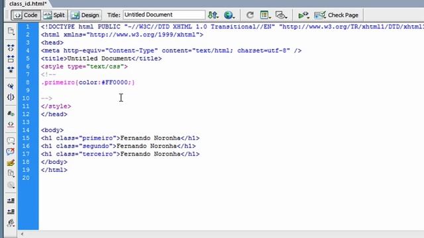
Task: Switch to Split view
Action: pyautogui.click(x=54, y=15)
